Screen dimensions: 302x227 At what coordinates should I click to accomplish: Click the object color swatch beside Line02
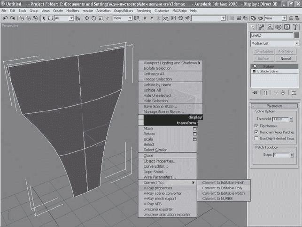[296, 35]
